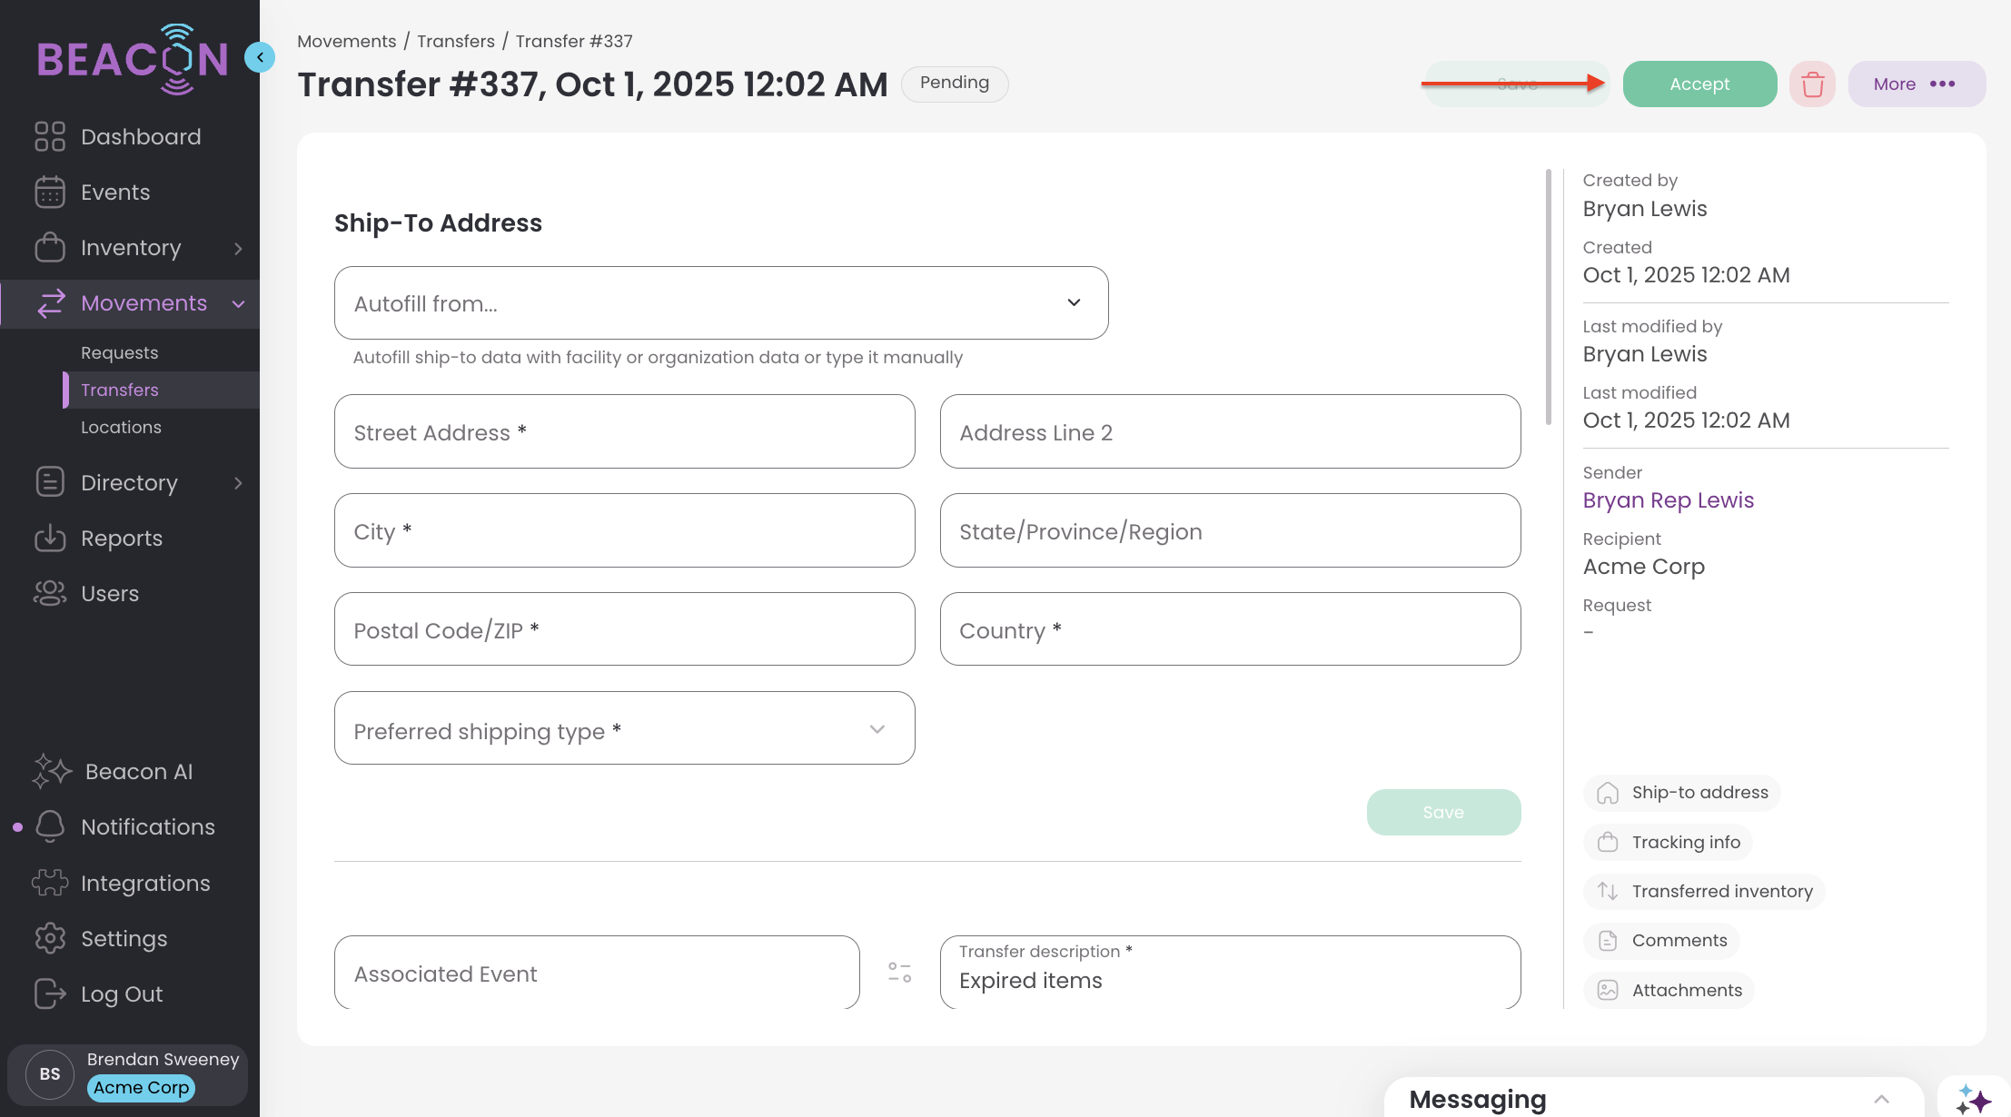Open the Requests submenu item
2011x1117 pixels.
click(x=119, y=352)
